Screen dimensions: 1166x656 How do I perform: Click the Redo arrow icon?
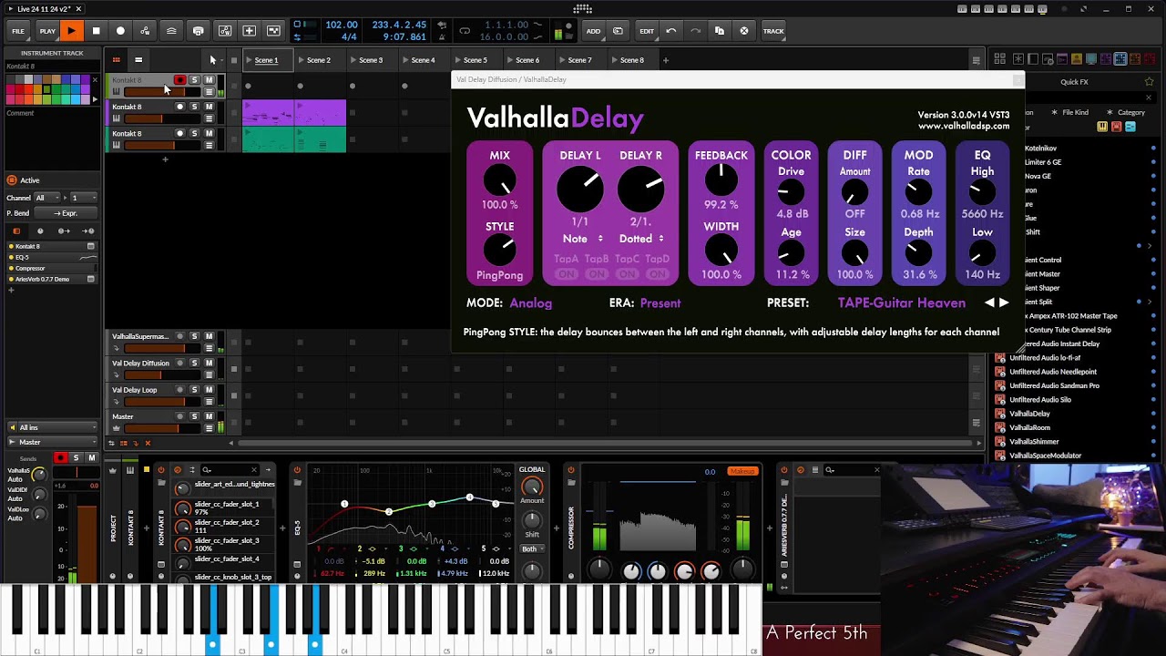(695, 31)
